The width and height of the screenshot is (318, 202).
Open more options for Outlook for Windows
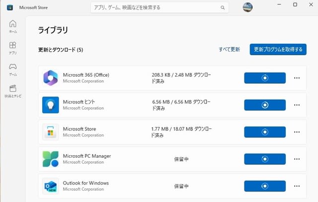pyautogui.click(x=297, y=186)
